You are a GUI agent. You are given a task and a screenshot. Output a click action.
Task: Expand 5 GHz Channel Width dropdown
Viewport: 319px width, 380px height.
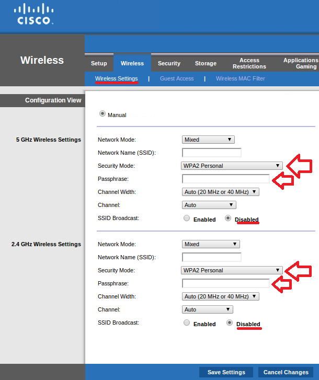221,192
